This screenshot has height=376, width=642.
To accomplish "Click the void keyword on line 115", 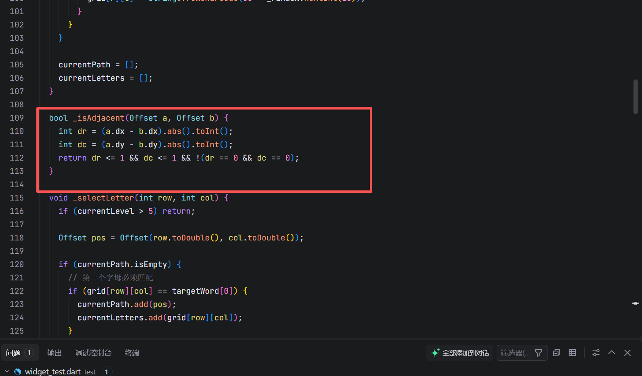I will [59, 198].
